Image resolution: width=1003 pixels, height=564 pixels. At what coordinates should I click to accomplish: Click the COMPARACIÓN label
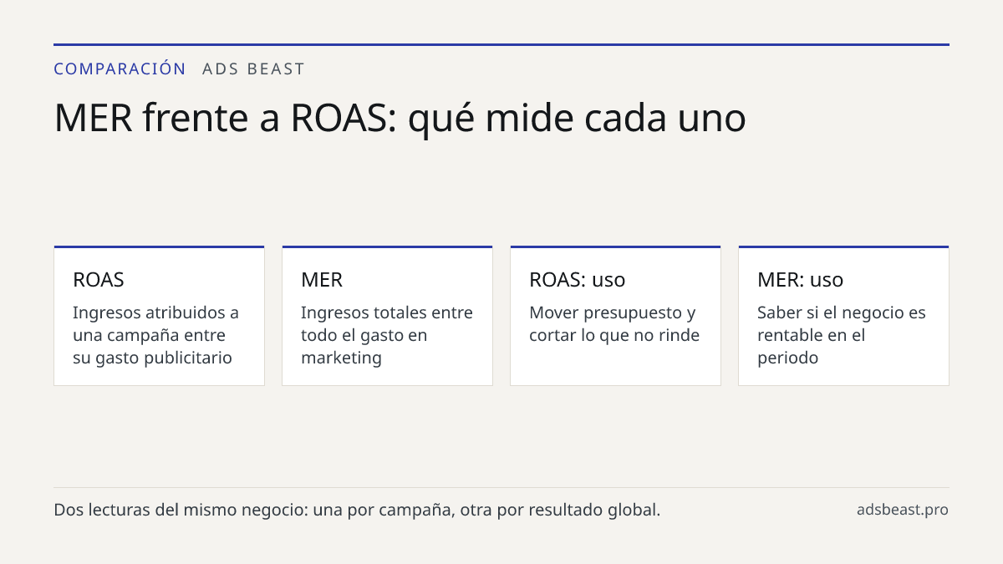tap(120, 69)
